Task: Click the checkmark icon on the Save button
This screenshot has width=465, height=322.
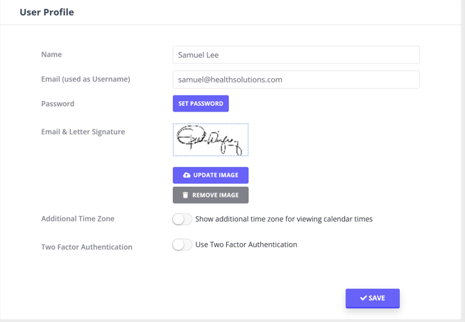Action: tap(364, 298)
